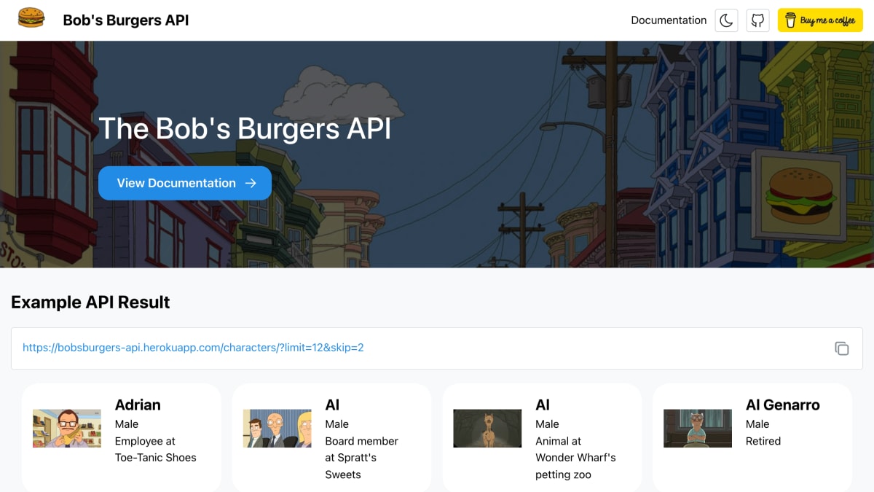Toggle dark mode with the moon icon
Screen dimensions: 874x492
pos(726,20)
